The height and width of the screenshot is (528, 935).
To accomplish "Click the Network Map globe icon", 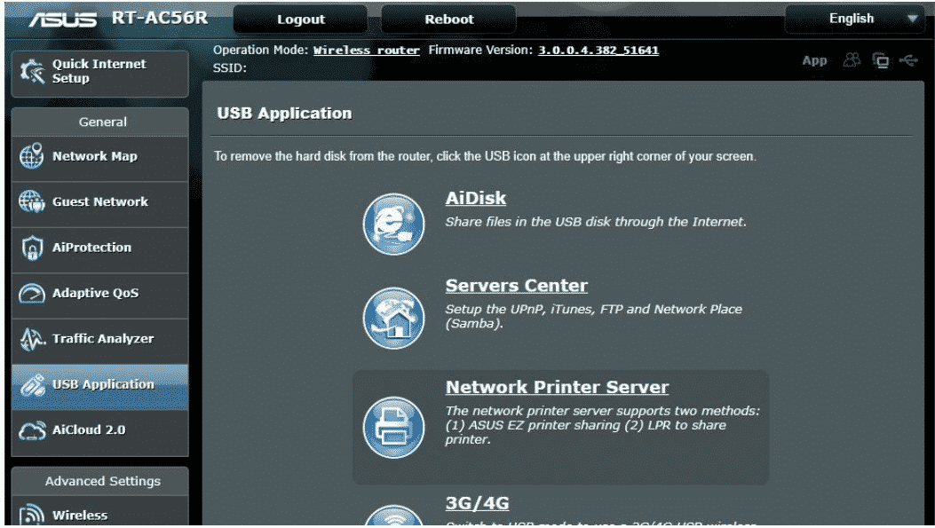I will point(32,156).
